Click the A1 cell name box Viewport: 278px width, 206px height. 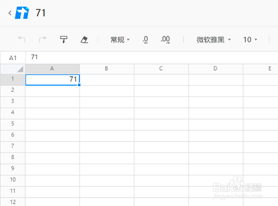[x=13, y=58]
